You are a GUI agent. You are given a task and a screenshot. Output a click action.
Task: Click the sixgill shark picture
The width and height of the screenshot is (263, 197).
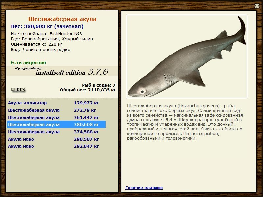pyautogui.click(x=187, y=56)
